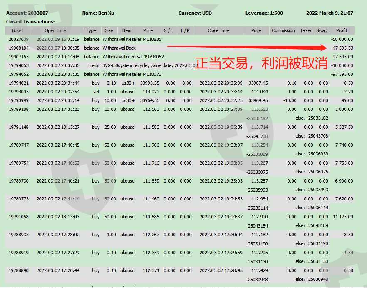This screenshot has width=367, height=288.
Task: Click the Profit column header
Action: point(342,30)
